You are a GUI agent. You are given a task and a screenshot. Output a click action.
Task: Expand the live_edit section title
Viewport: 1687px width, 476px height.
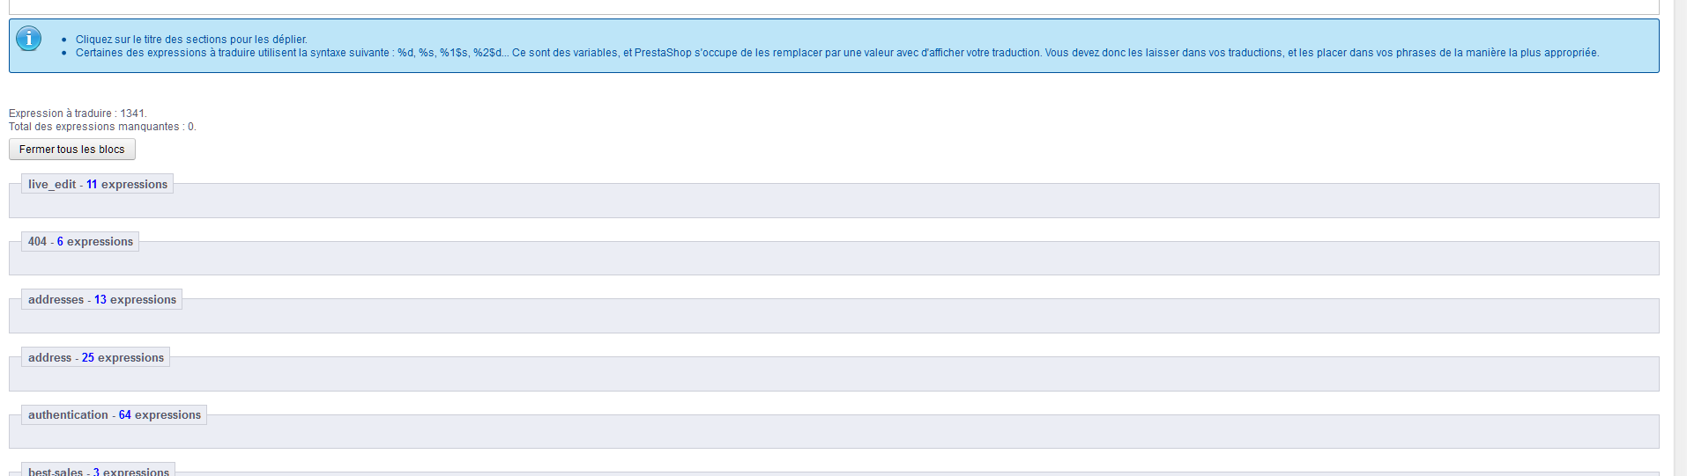pyautogui.click(x=98, y=184)
